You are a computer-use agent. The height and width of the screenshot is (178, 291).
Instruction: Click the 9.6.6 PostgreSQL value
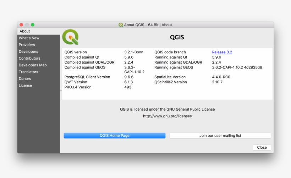coord(129,77)
